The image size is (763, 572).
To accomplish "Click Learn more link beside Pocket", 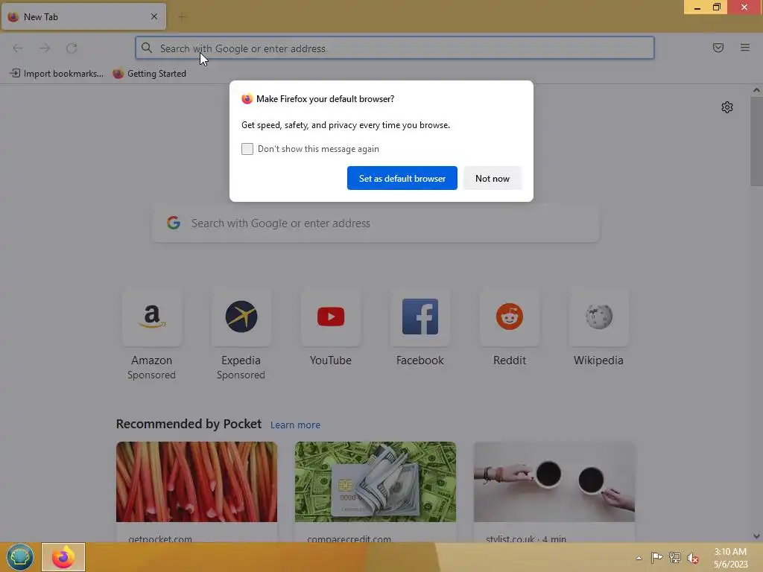I will click(295, 425).
